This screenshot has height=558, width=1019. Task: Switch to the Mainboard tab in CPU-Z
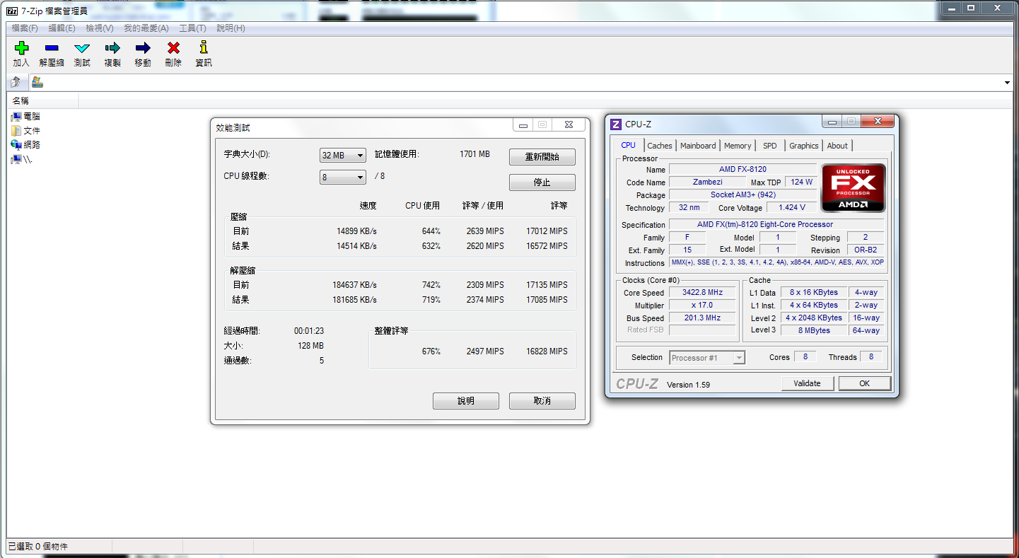click(x=698, y=146)
